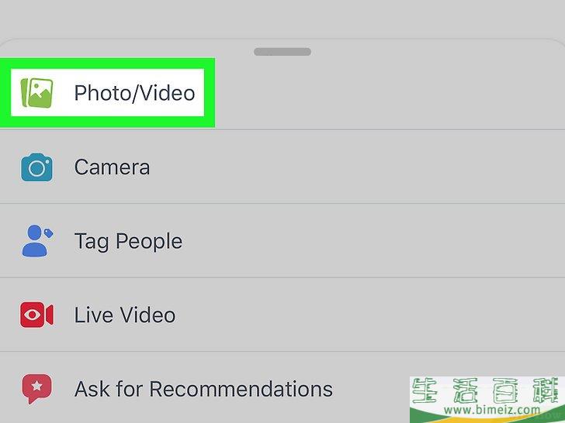Click the eye symbol inside Live Video icon
565x423 pixels.
click(32, 315)
